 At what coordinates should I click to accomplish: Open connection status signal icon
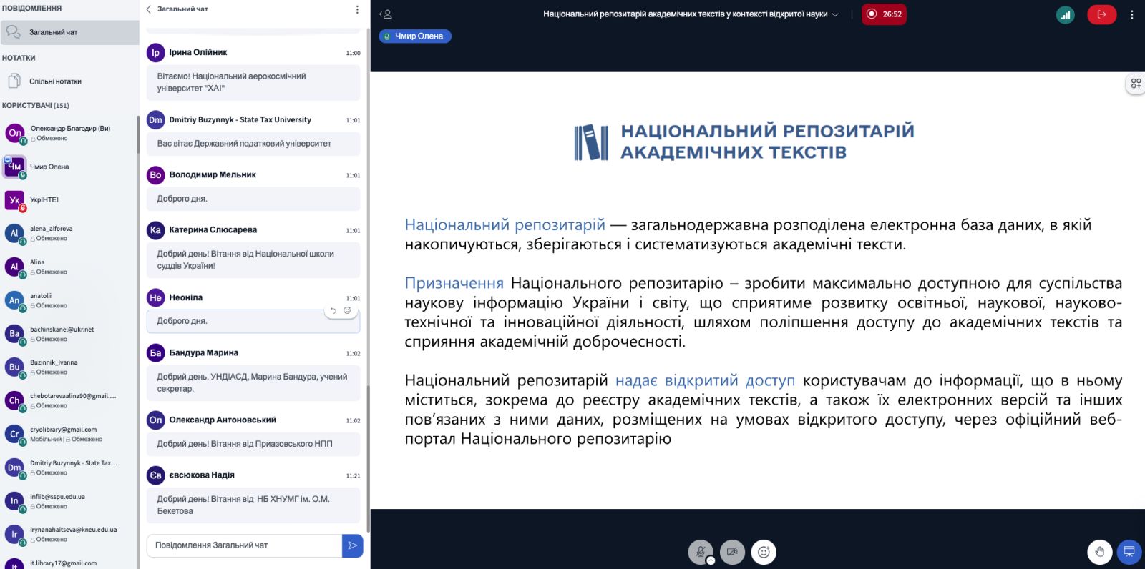[1066, 14]
